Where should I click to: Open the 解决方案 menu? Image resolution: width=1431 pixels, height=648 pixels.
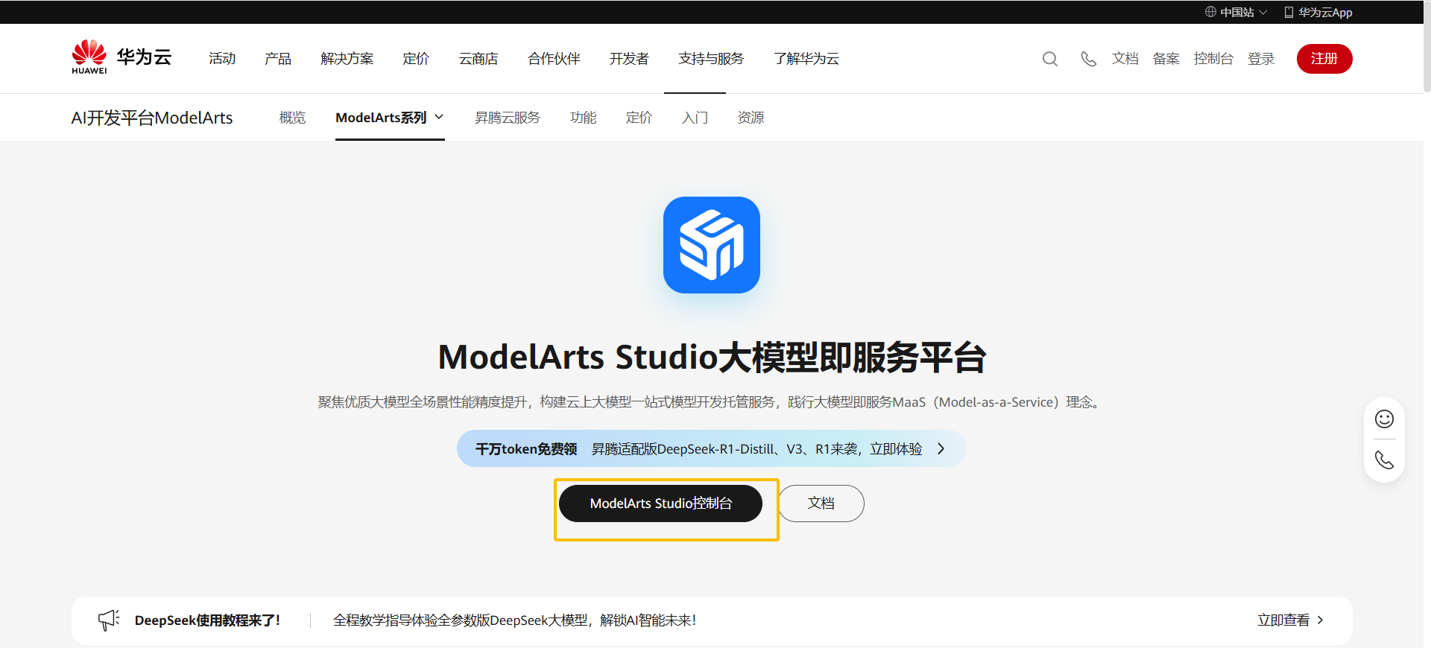pyautogui.click(x=347, y=59)
